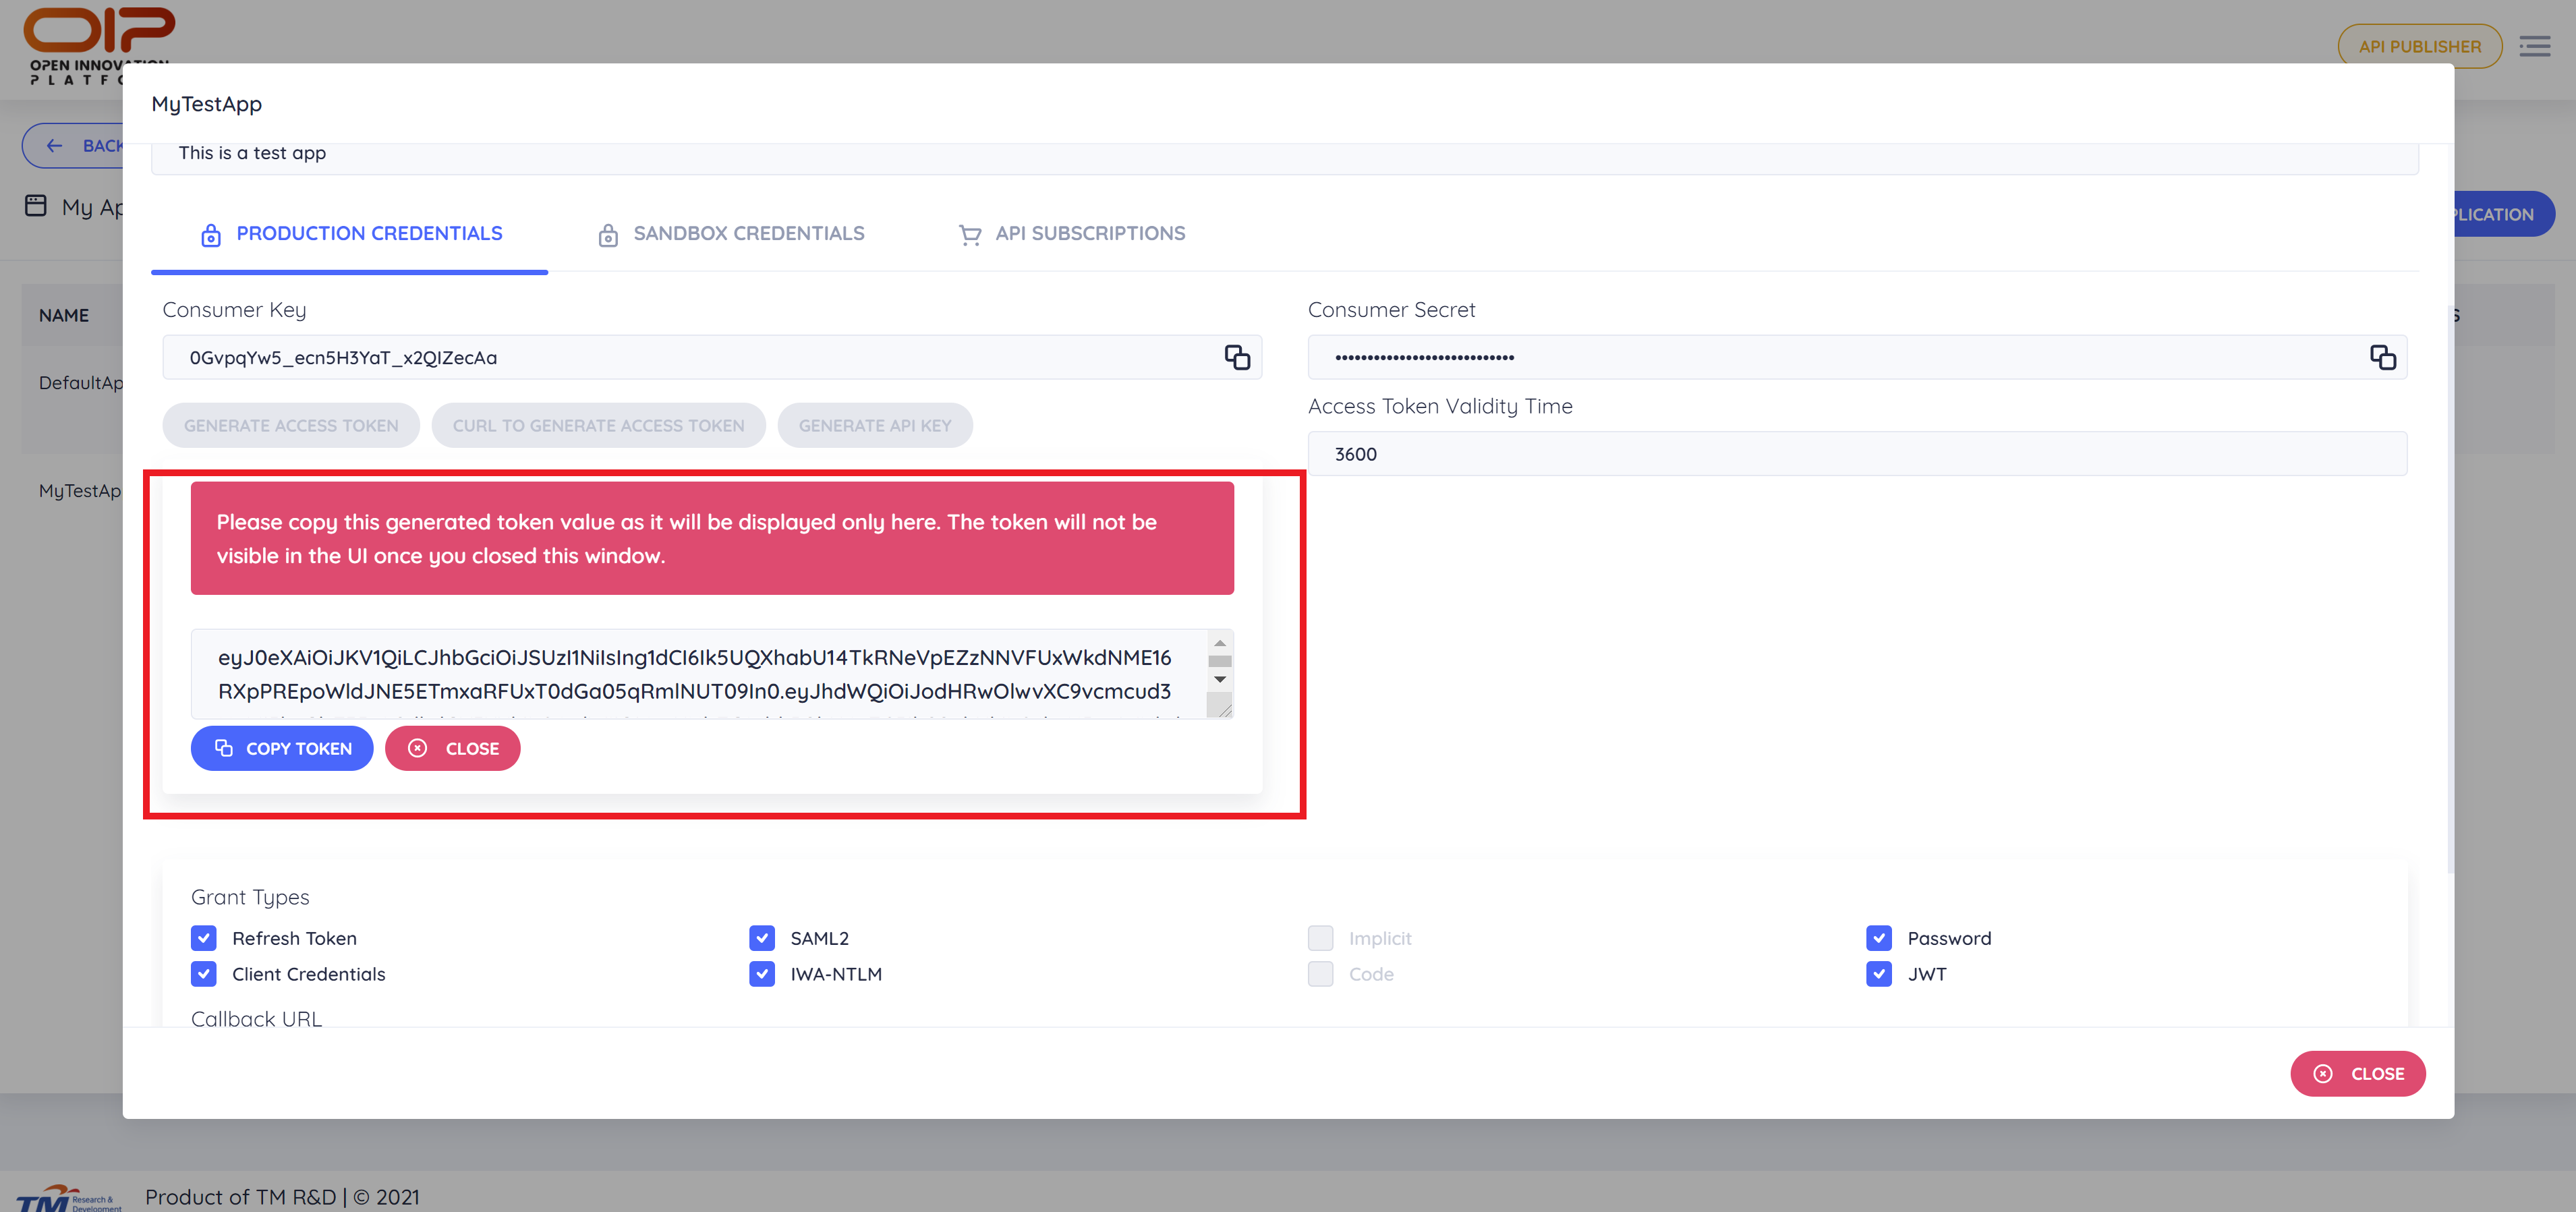Click the Consumer Secret field
Image resolution: width=2576 pixels, height=1212 pixels.
coord(1857,357)
